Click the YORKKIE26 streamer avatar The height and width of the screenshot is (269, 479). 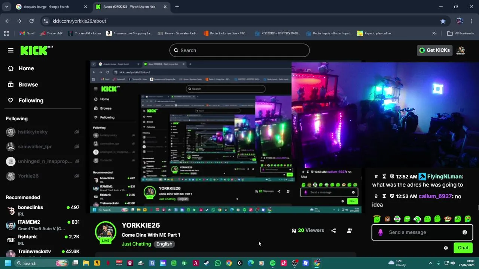click(x=106, y=232)
